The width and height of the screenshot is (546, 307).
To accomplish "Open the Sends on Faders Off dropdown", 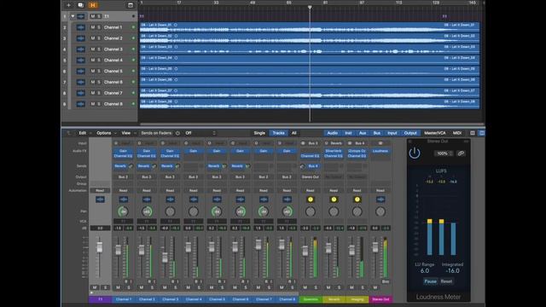I will 200,133.
